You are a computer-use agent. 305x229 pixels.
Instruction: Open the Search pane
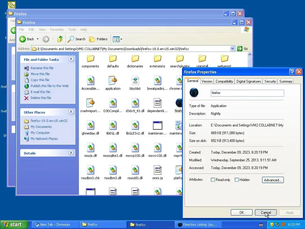click(x=77, y=39)
